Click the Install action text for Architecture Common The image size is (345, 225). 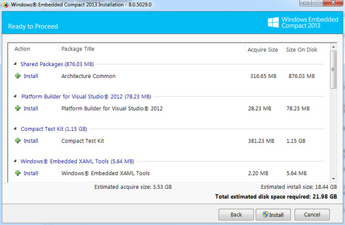(x=31, y=76)
